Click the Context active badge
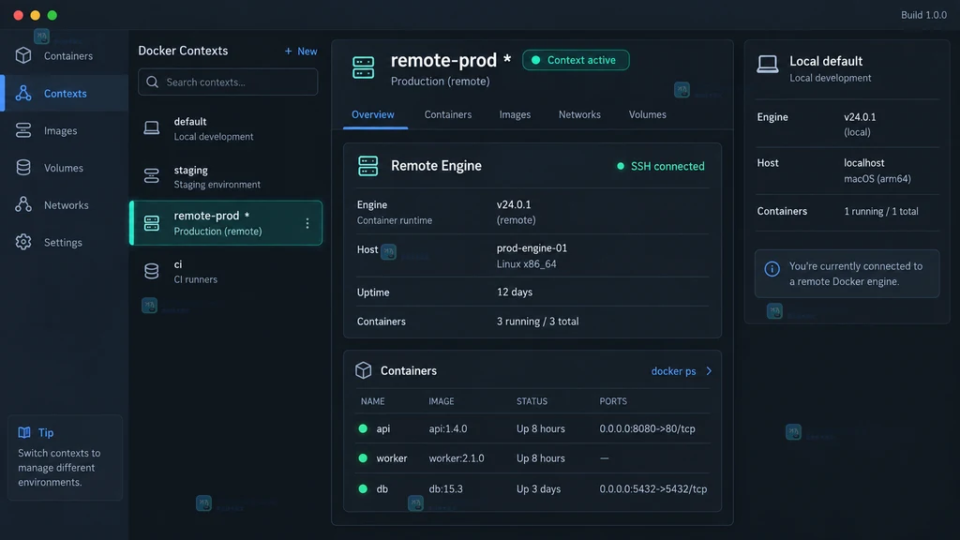This screenshot has width=960, height=540. [x=576, y=60]
